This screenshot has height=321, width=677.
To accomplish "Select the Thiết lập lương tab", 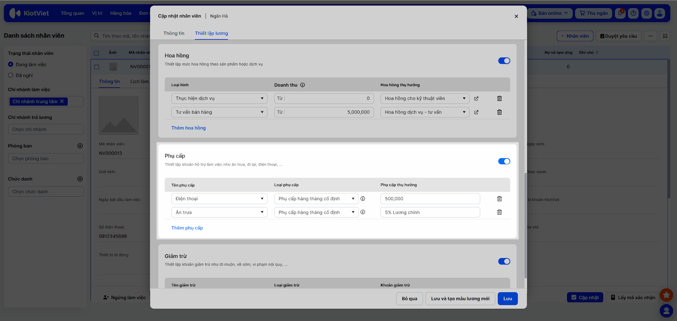I will pos(211,33).
